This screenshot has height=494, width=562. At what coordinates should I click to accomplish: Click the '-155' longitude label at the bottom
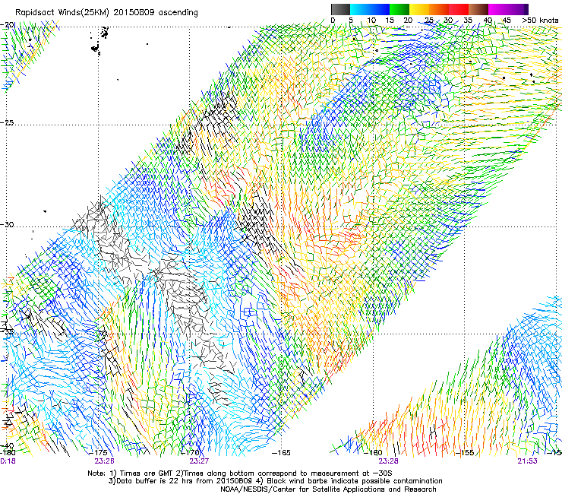[x=465, y=453]
